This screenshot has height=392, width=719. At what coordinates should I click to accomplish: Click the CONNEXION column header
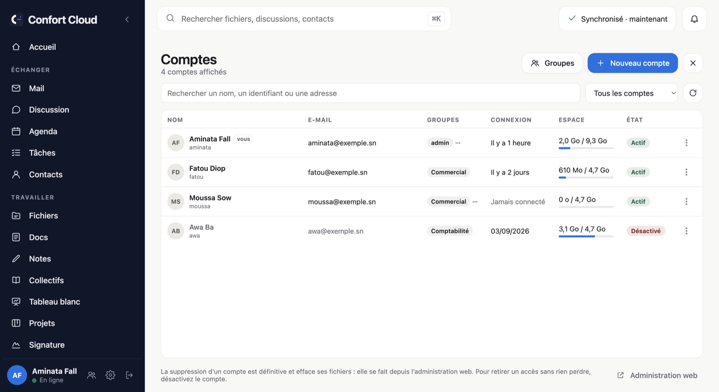click(511, 120)
